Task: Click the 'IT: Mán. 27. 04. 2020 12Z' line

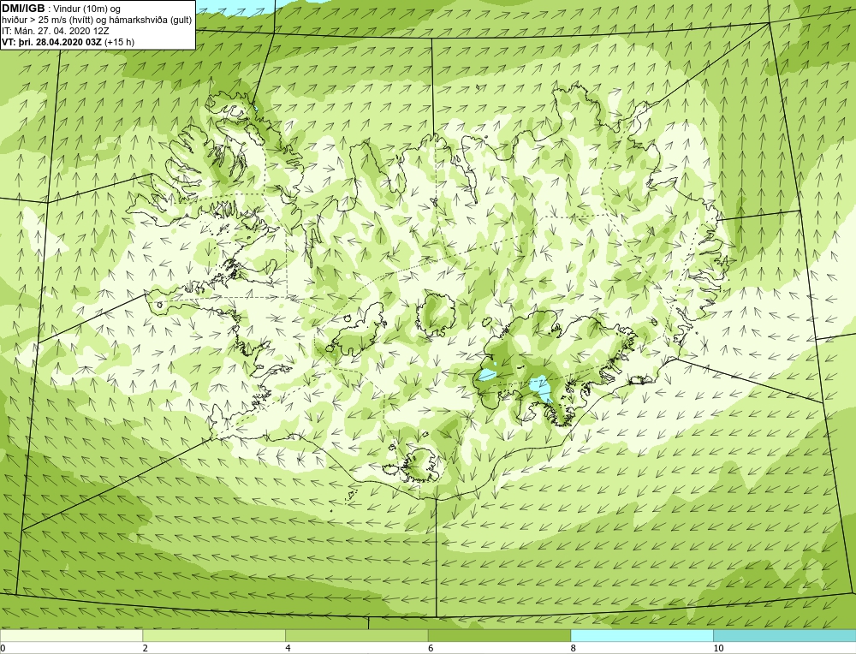Action: [56, 31]
